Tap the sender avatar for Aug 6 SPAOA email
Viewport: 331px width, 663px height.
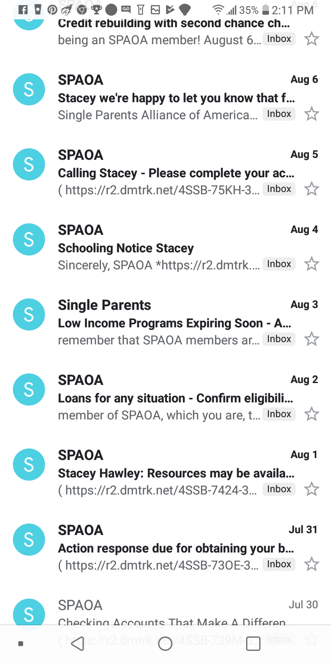pyautogui.click(x=29, y=89)
